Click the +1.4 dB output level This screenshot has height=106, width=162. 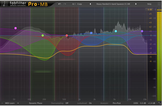pyautogui.click(x=151, y=103)
